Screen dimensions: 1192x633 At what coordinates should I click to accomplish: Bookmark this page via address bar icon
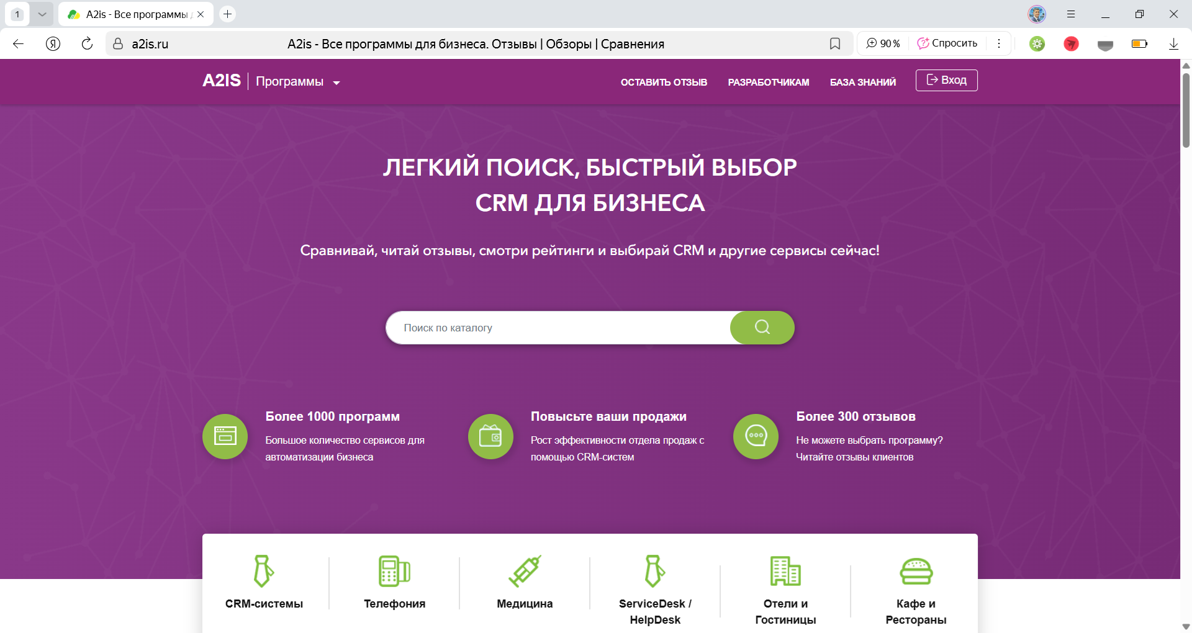point(835,43)
